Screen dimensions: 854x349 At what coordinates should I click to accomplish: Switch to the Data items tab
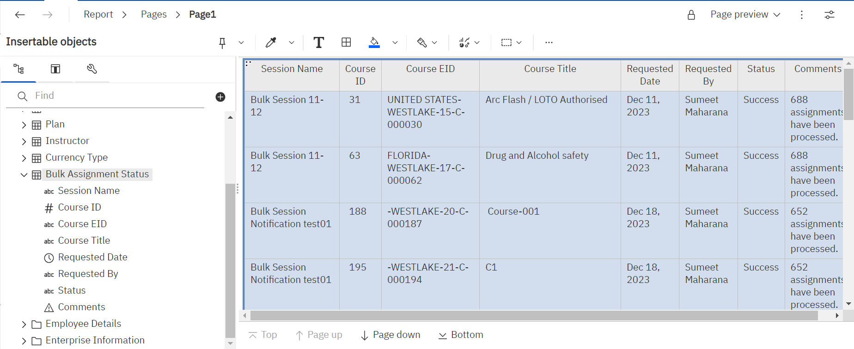55,69
